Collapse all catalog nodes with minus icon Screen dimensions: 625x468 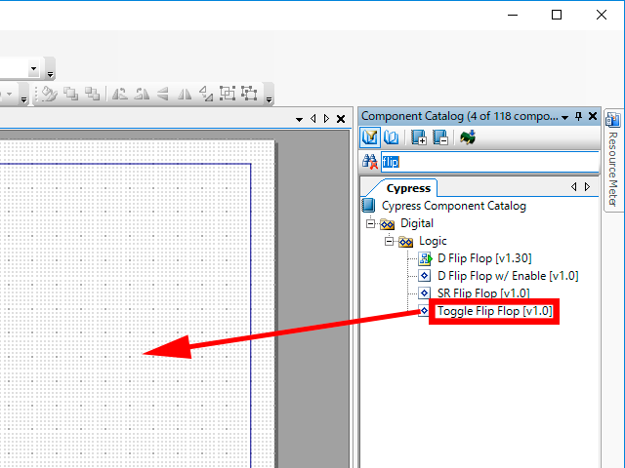(440, 137)
